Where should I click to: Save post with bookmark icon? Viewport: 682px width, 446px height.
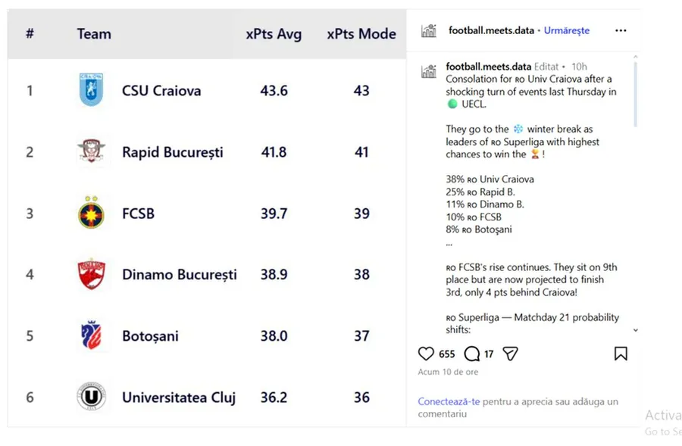620,354
